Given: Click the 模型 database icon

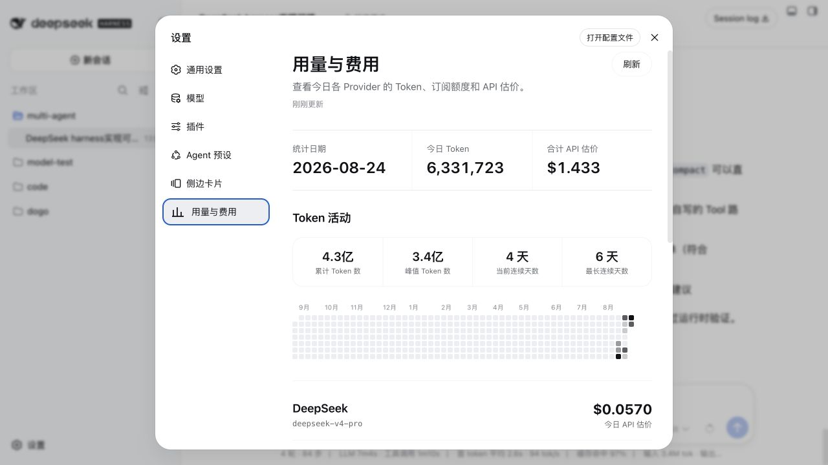Looking at the screenshot, I should click(176, 98).
